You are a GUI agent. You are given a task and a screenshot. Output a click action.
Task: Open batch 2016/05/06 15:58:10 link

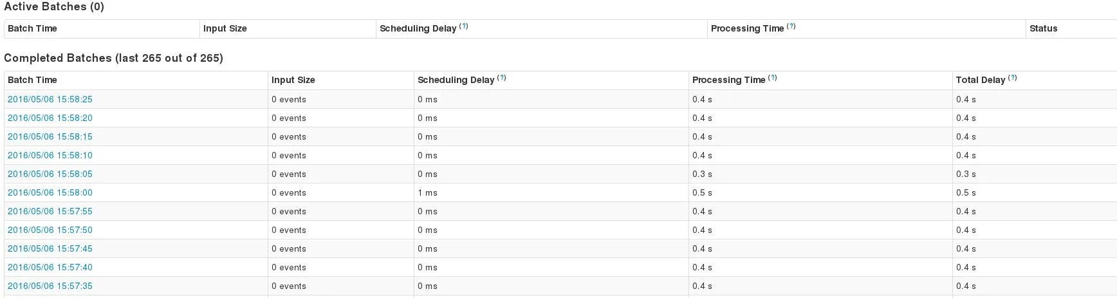(x=50, y=155)
